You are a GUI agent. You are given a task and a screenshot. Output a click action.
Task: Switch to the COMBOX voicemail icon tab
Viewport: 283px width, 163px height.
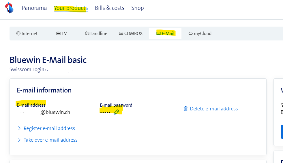tap(121, 34)
